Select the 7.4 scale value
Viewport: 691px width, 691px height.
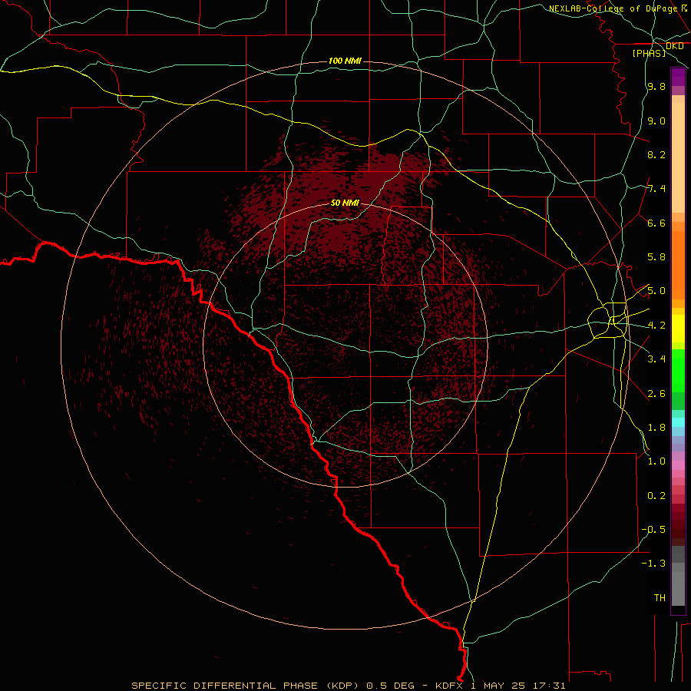(x=656, y=189)
